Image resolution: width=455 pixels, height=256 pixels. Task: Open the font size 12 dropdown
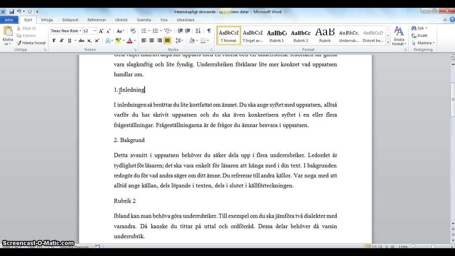95,31
